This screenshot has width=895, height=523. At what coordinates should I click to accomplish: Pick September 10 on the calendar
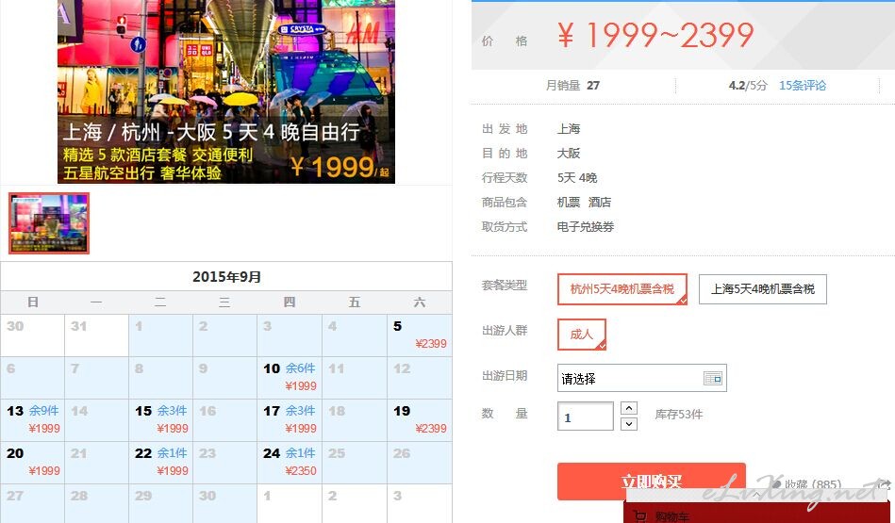[x=290, y=378]
